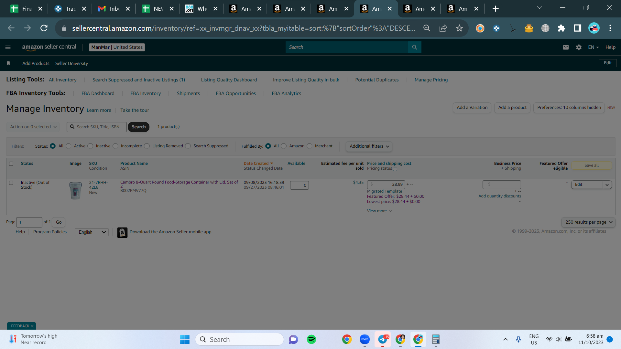Open Chrome side panel
Viewport: 621px width, 349px height.
578,28
